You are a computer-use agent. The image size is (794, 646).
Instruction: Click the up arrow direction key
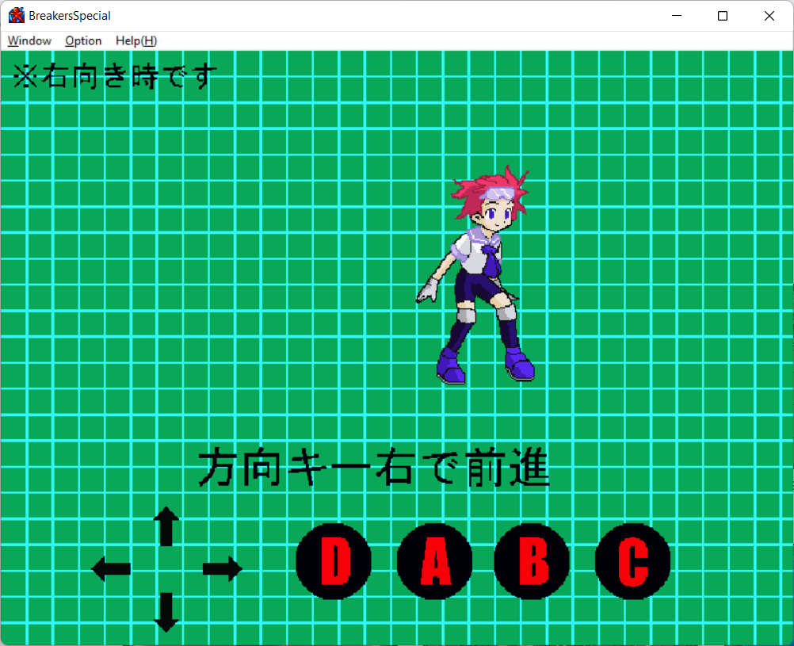pyautogui.click(x=166, y=526)
